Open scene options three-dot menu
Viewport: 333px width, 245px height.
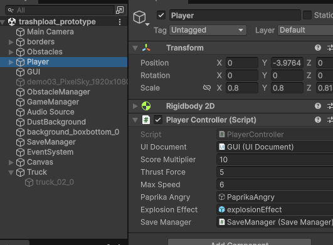pyautogui.click(x=120, y=22)
